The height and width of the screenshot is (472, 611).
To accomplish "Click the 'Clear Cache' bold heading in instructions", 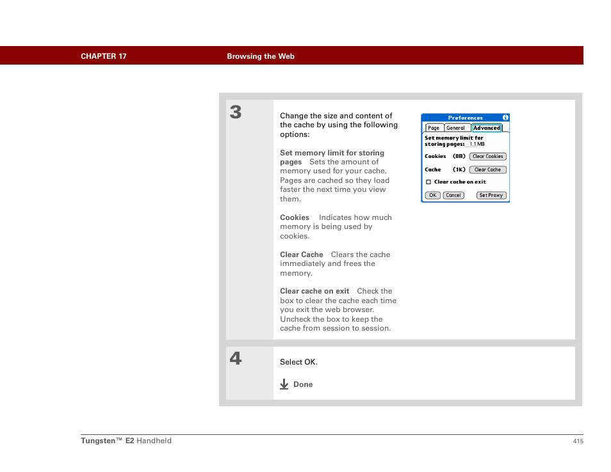I will [302, 255].
